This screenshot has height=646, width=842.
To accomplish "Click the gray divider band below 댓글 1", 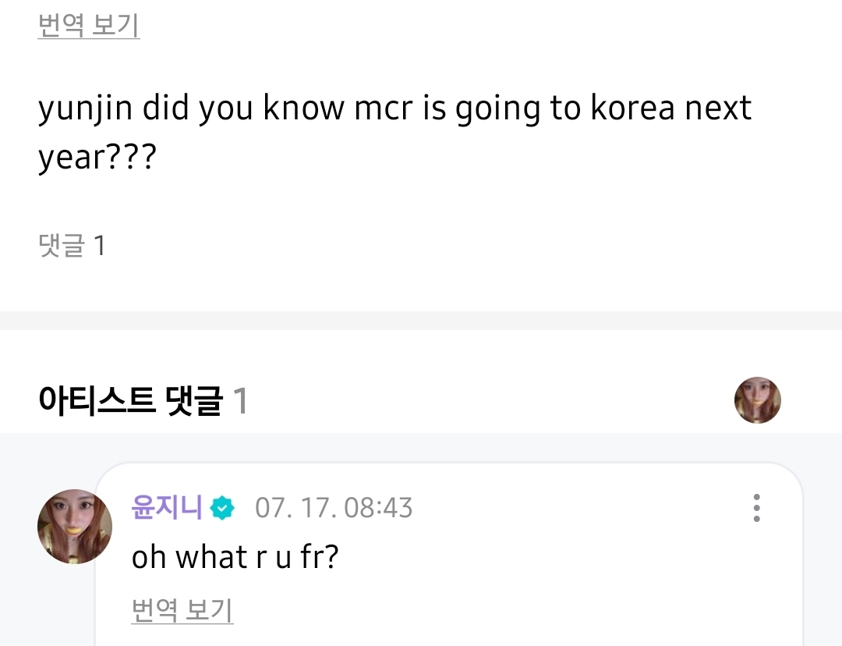I will point(421,320).
